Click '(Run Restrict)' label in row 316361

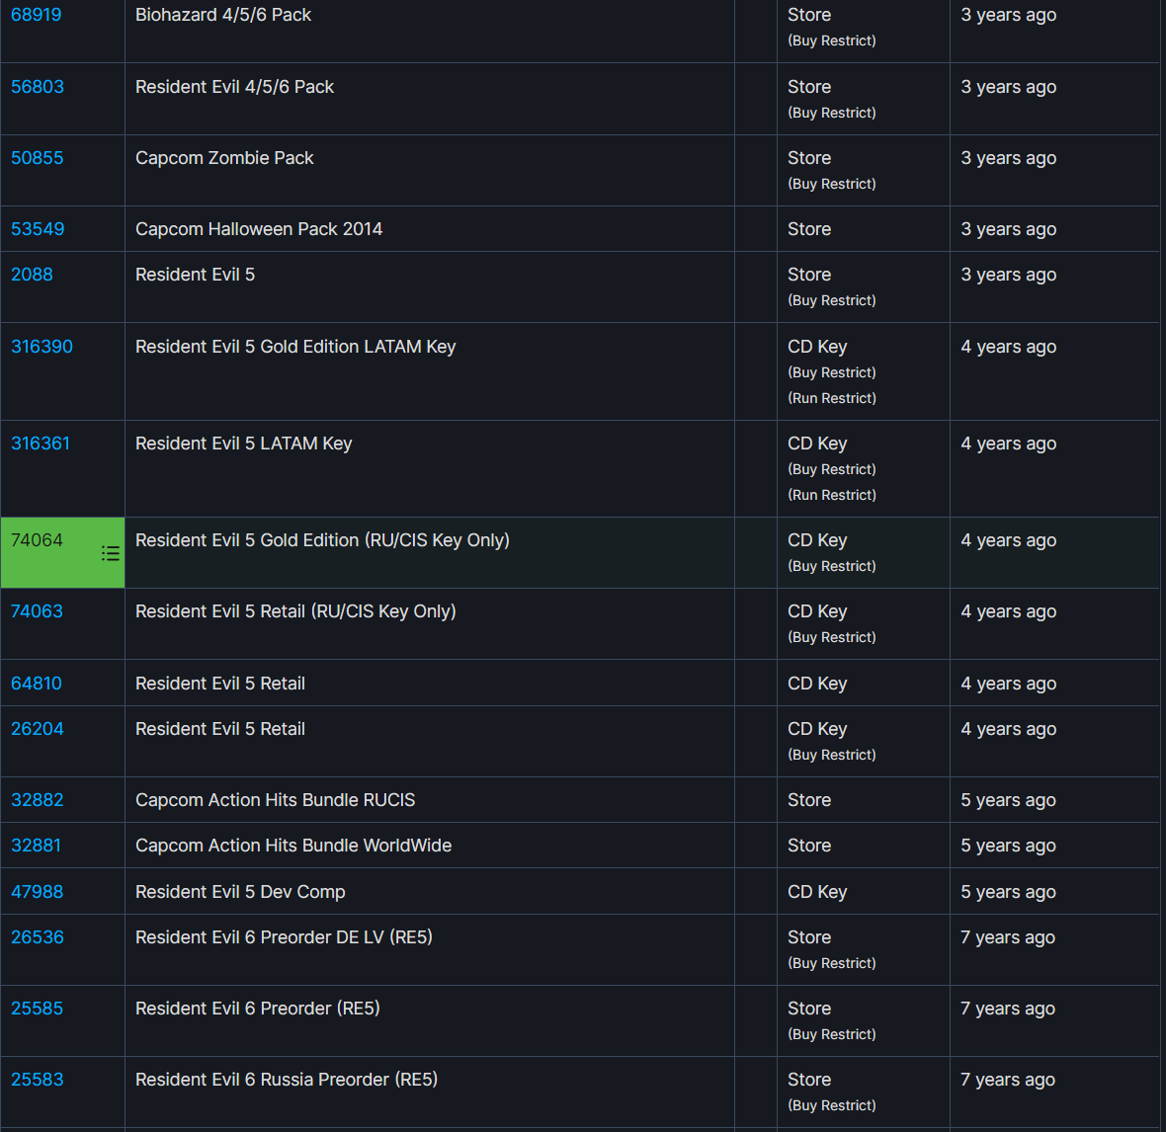click(832, 495)
